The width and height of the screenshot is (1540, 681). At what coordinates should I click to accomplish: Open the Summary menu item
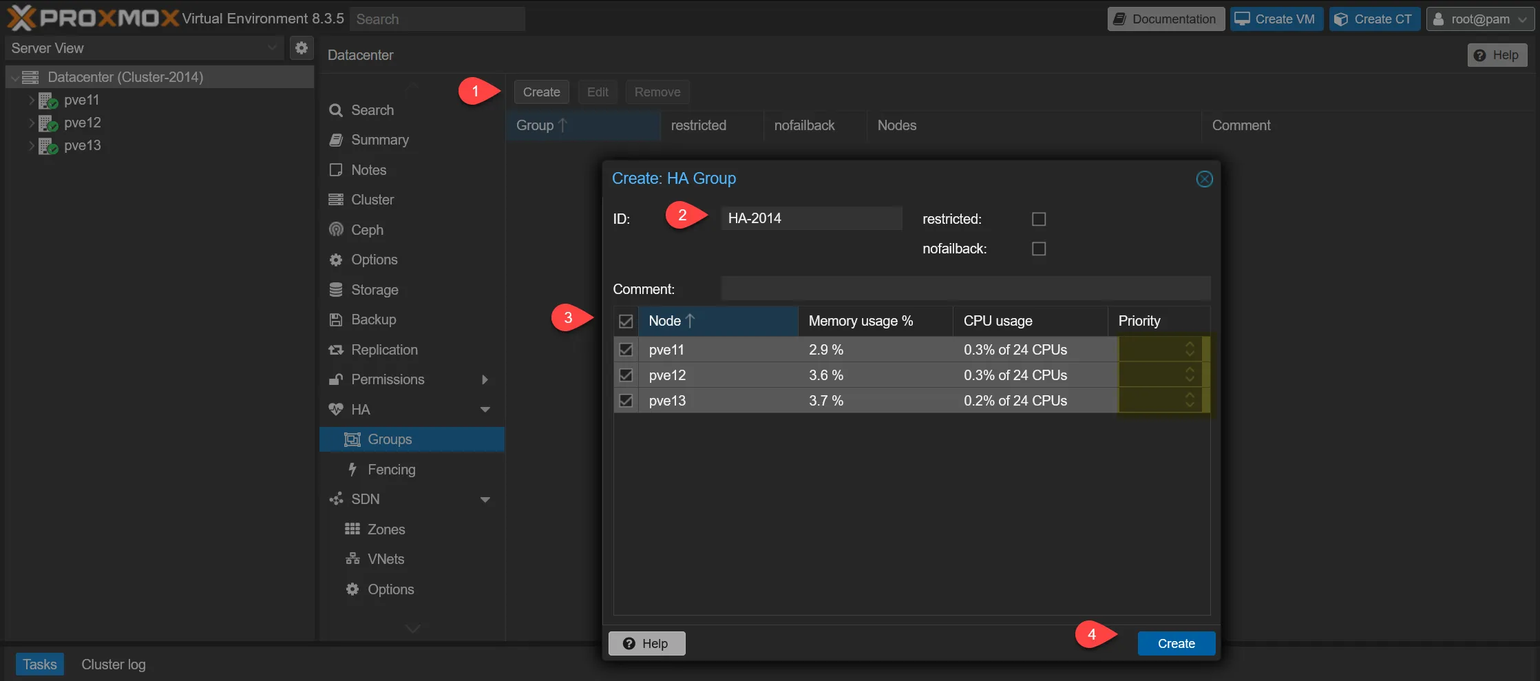pos(379,140)
